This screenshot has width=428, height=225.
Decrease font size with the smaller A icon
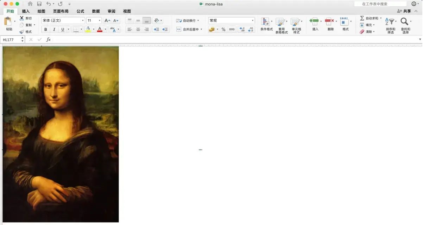[116, 20]
